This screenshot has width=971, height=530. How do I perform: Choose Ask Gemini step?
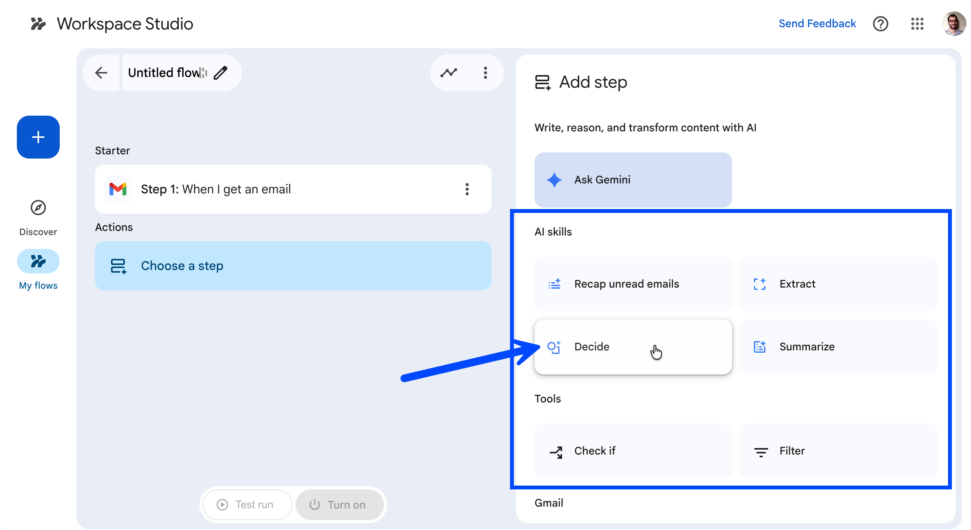point(633,180)
